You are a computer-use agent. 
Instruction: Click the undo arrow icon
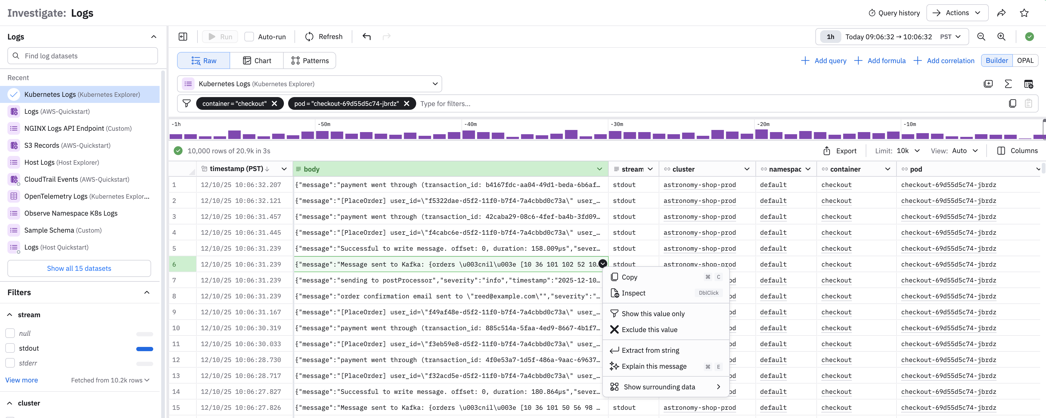pos(367,37)
